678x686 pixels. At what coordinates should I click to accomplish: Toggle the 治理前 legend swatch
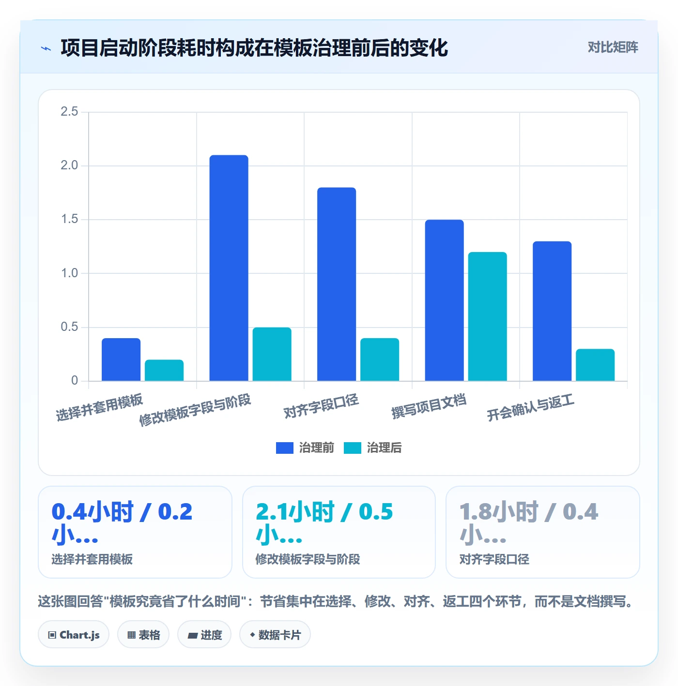285,448
